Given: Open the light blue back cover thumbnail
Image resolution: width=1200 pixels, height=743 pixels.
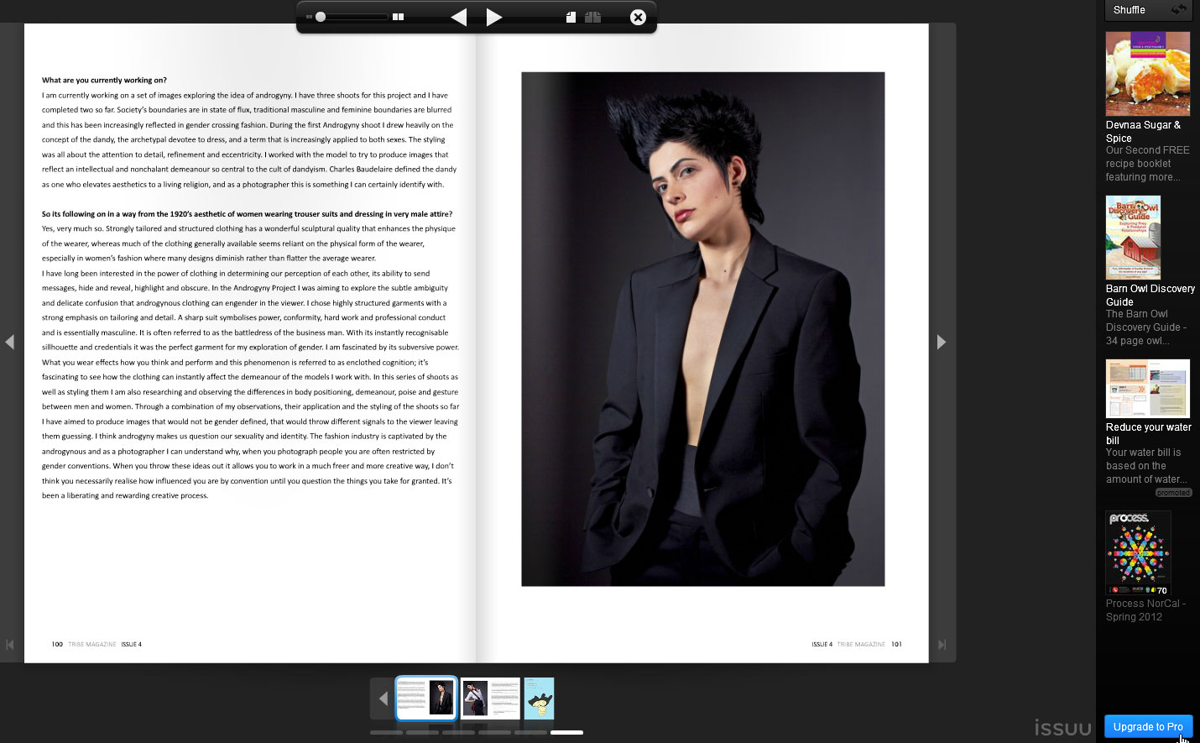Looking at the screenshot, I should 539,699.
